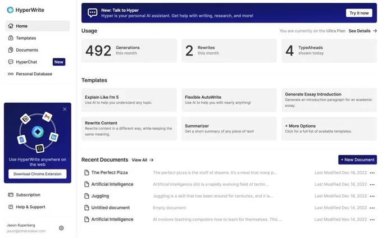Click the Gmail icon in promo card

pyautogui.click(x=47, y=117)
